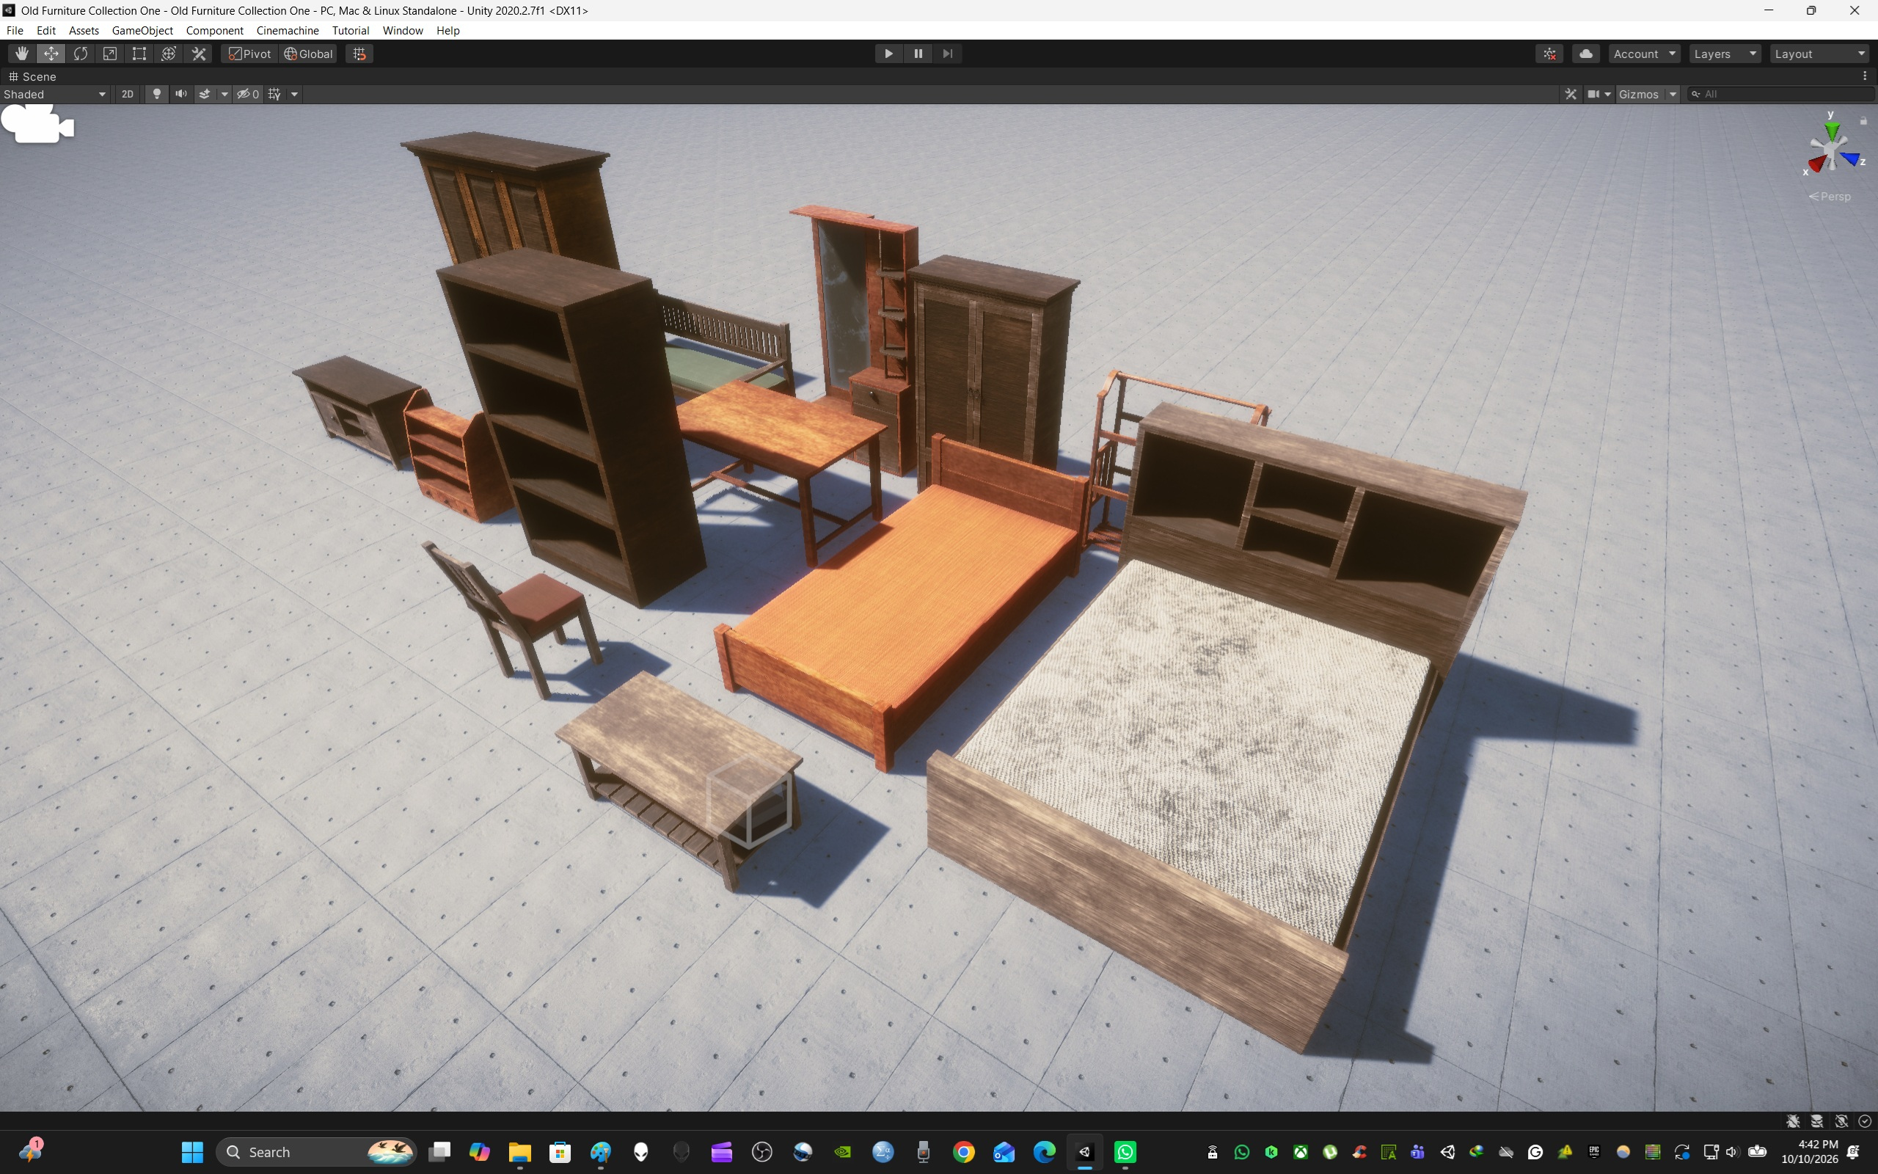Open the Layers dropdown
Image resolution: width=1878 pixels, height=1174 pixels.
(1725, 54)
